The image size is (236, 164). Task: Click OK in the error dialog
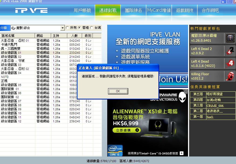pyautogui.click(x=118, y=91)
